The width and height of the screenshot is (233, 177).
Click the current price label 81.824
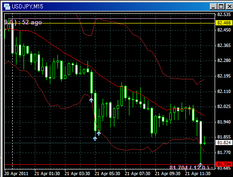224,143
